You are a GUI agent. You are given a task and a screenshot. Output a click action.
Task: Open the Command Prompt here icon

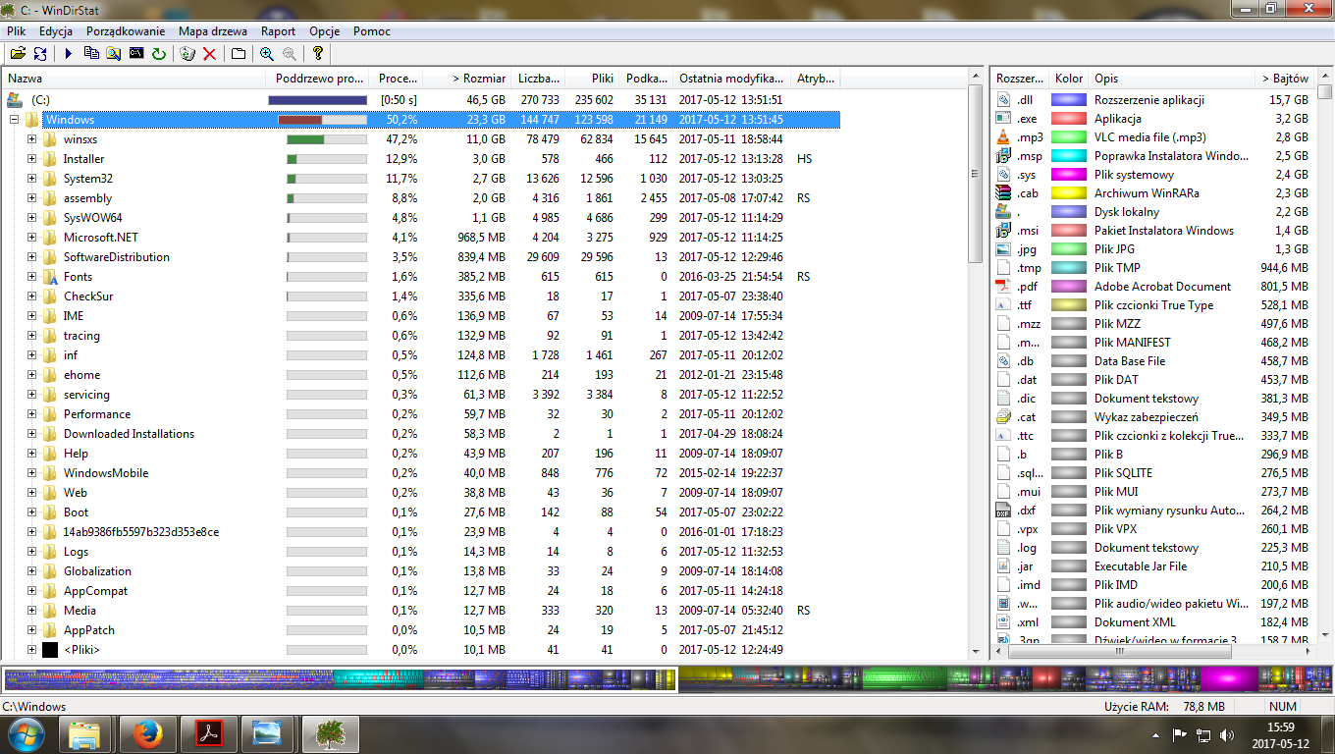(x=136, y=54)
